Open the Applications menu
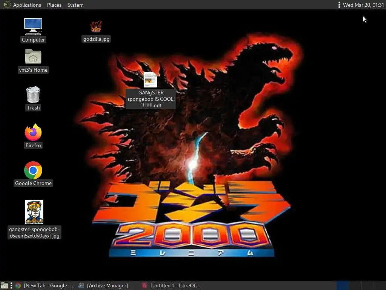Screen dimensions: 386x290 (27, 5)
